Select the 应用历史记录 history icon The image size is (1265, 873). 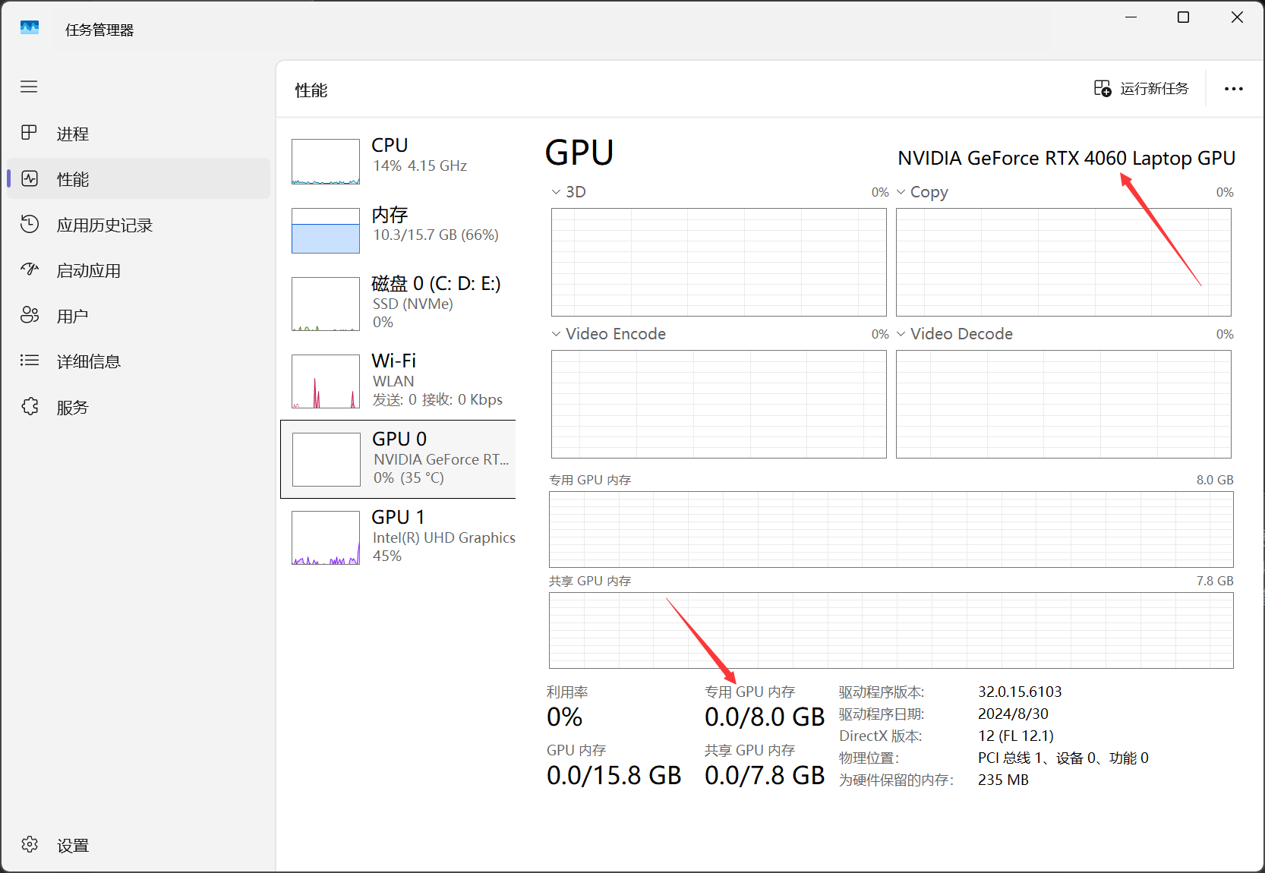(x=29, y=225)
